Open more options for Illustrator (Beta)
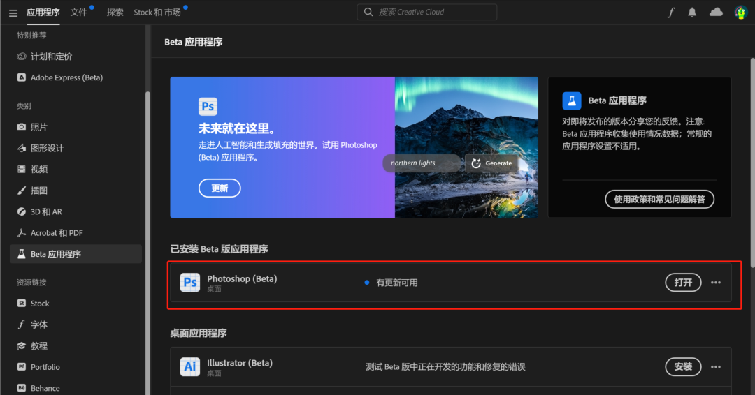 click(716, 366)
